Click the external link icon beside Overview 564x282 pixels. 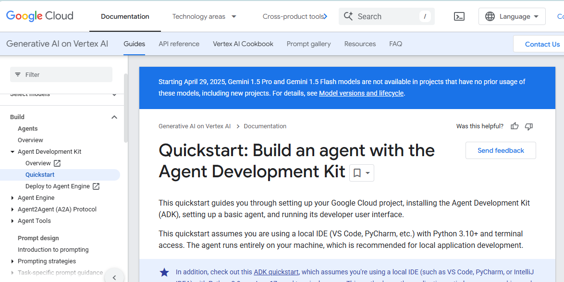coord(57,163)
